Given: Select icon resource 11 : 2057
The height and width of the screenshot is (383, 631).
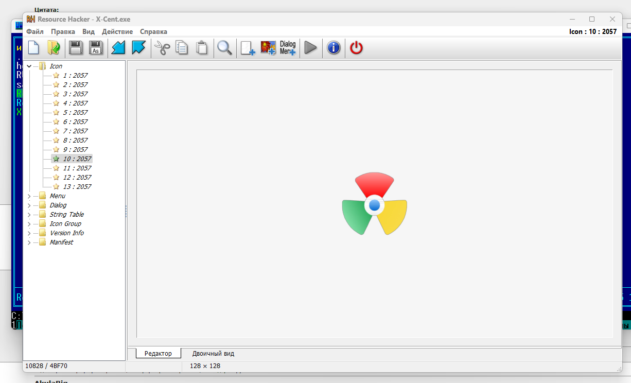Looking at the screenshot, I should click(77, 168).
